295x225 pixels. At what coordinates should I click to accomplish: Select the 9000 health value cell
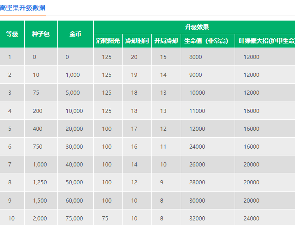[x=208, y=75]
